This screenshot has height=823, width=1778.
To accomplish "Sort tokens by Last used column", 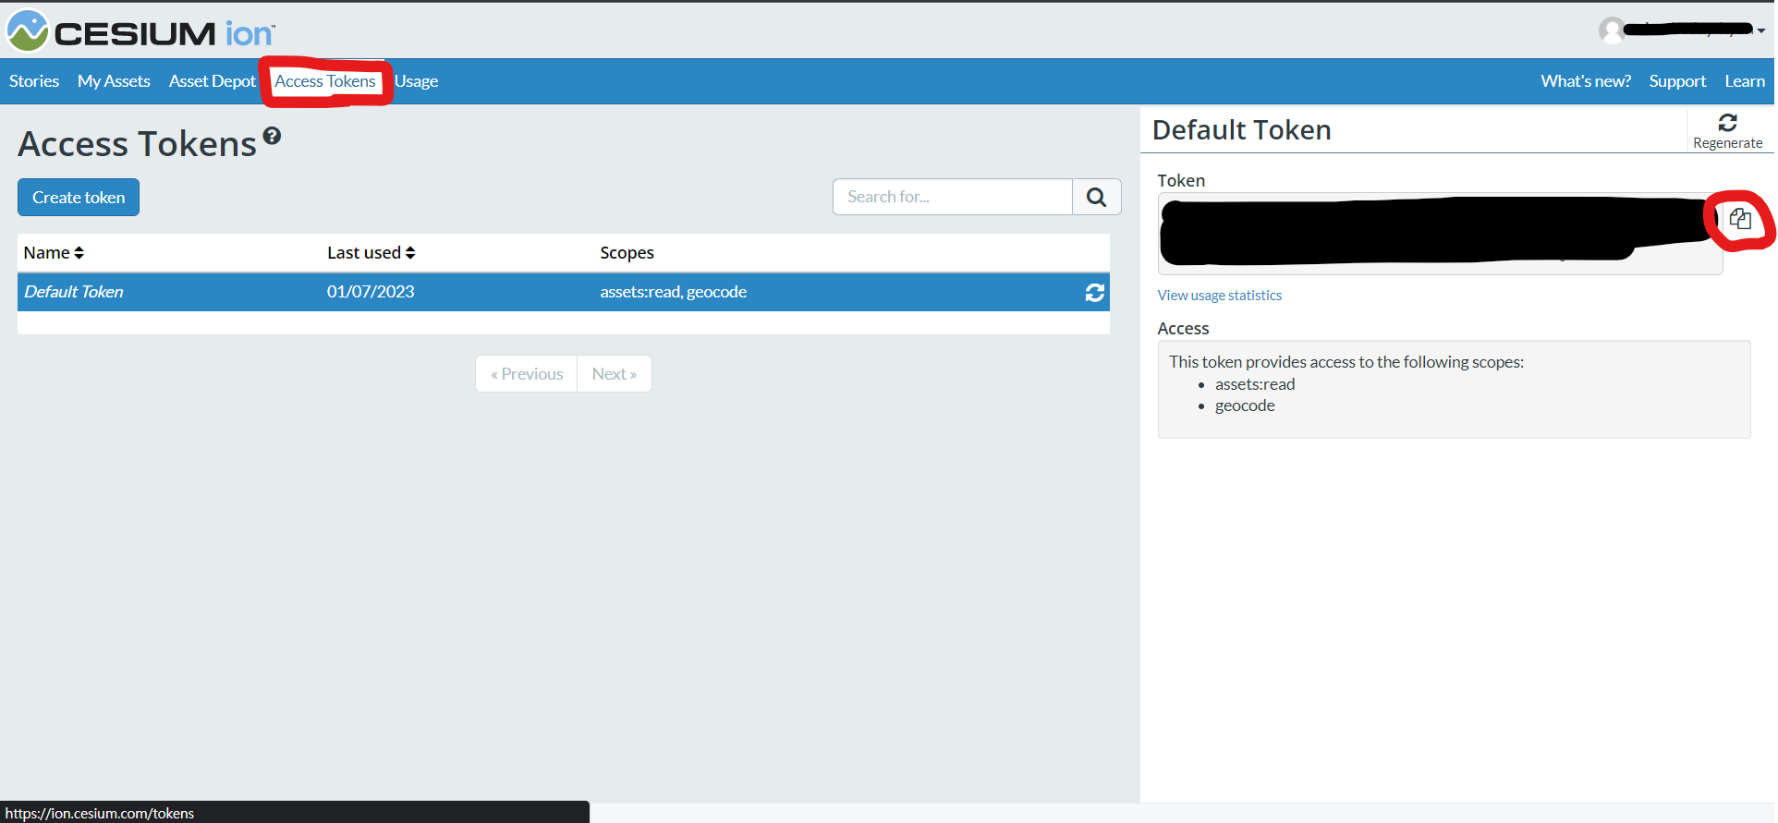I will click(x=371, y=253).
